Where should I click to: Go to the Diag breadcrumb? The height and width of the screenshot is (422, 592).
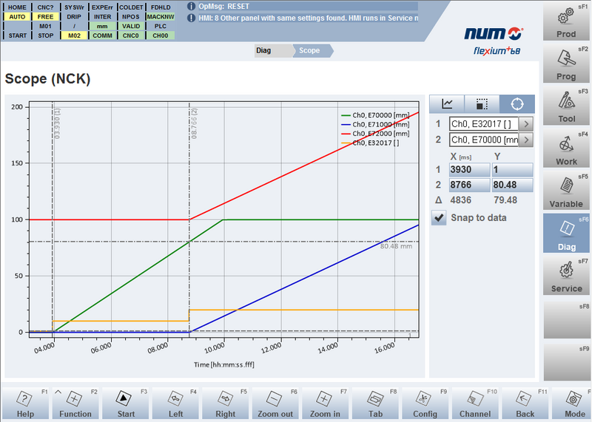coord(263,50)
